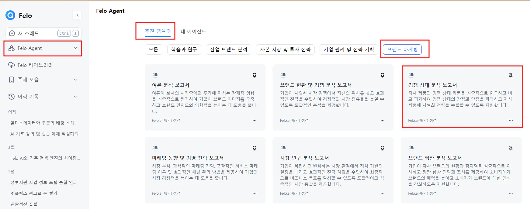
Task: Open the 여론 분석 보고서 template title
Action: click(x=171, y=85)
